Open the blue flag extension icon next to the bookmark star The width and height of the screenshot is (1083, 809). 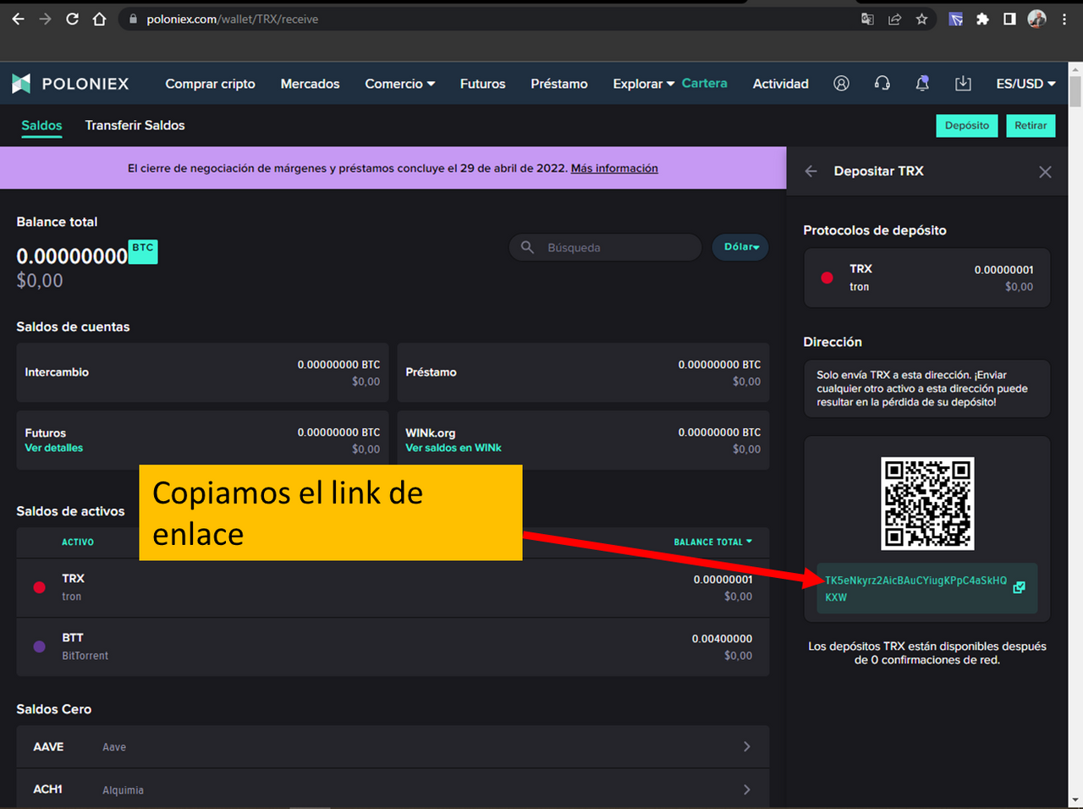[x=955, y=19]
